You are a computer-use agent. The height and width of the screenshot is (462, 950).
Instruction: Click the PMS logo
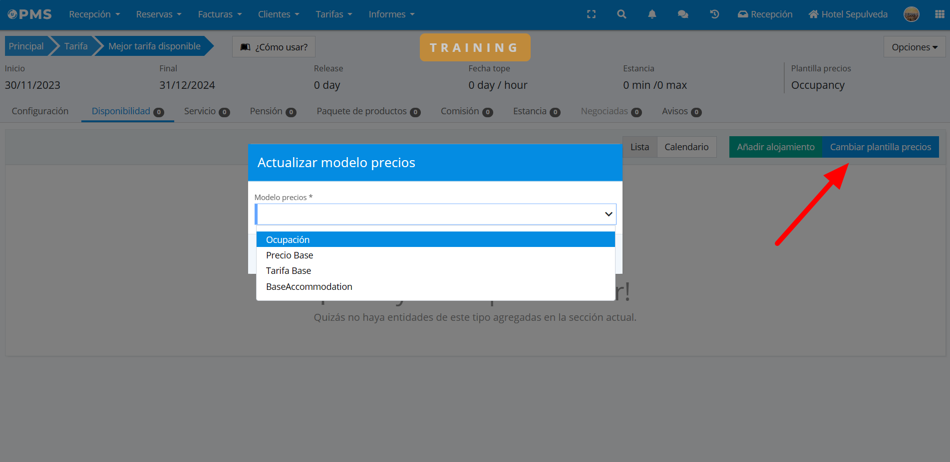[30, 14]
